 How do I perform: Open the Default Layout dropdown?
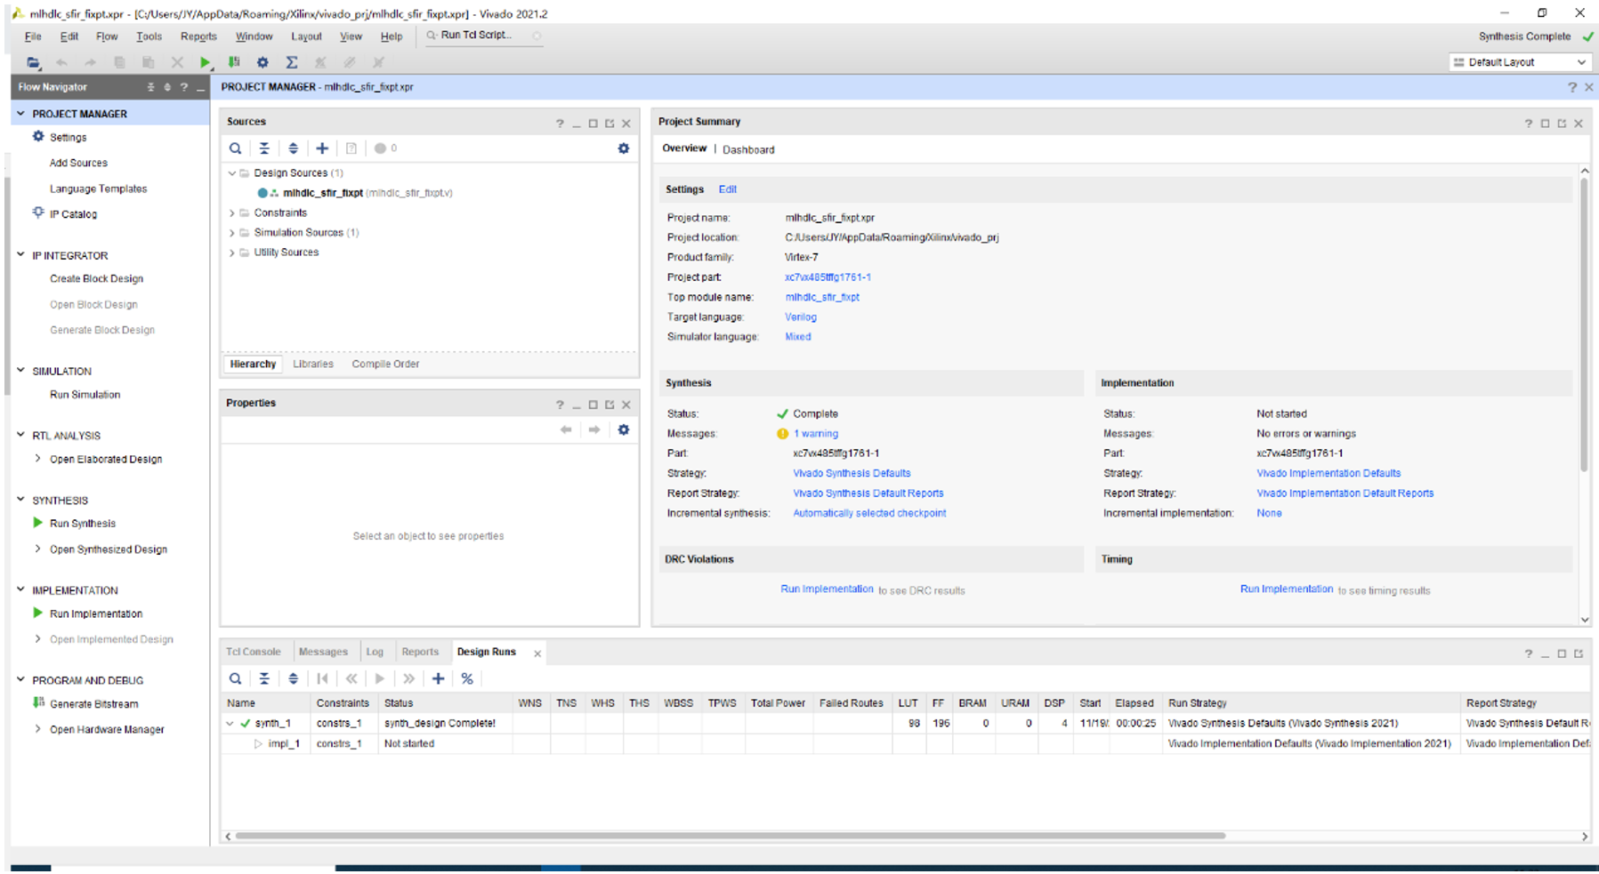pos(1519,62)
